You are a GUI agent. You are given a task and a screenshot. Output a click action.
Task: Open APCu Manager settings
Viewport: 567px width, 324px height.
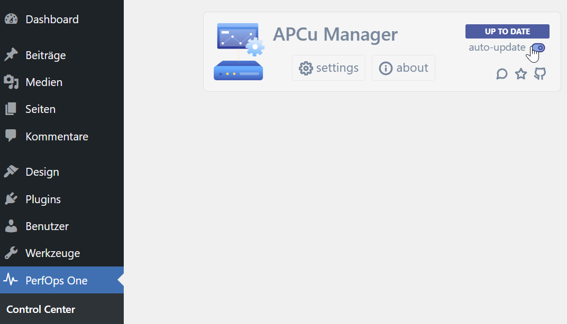click(328, 68)
